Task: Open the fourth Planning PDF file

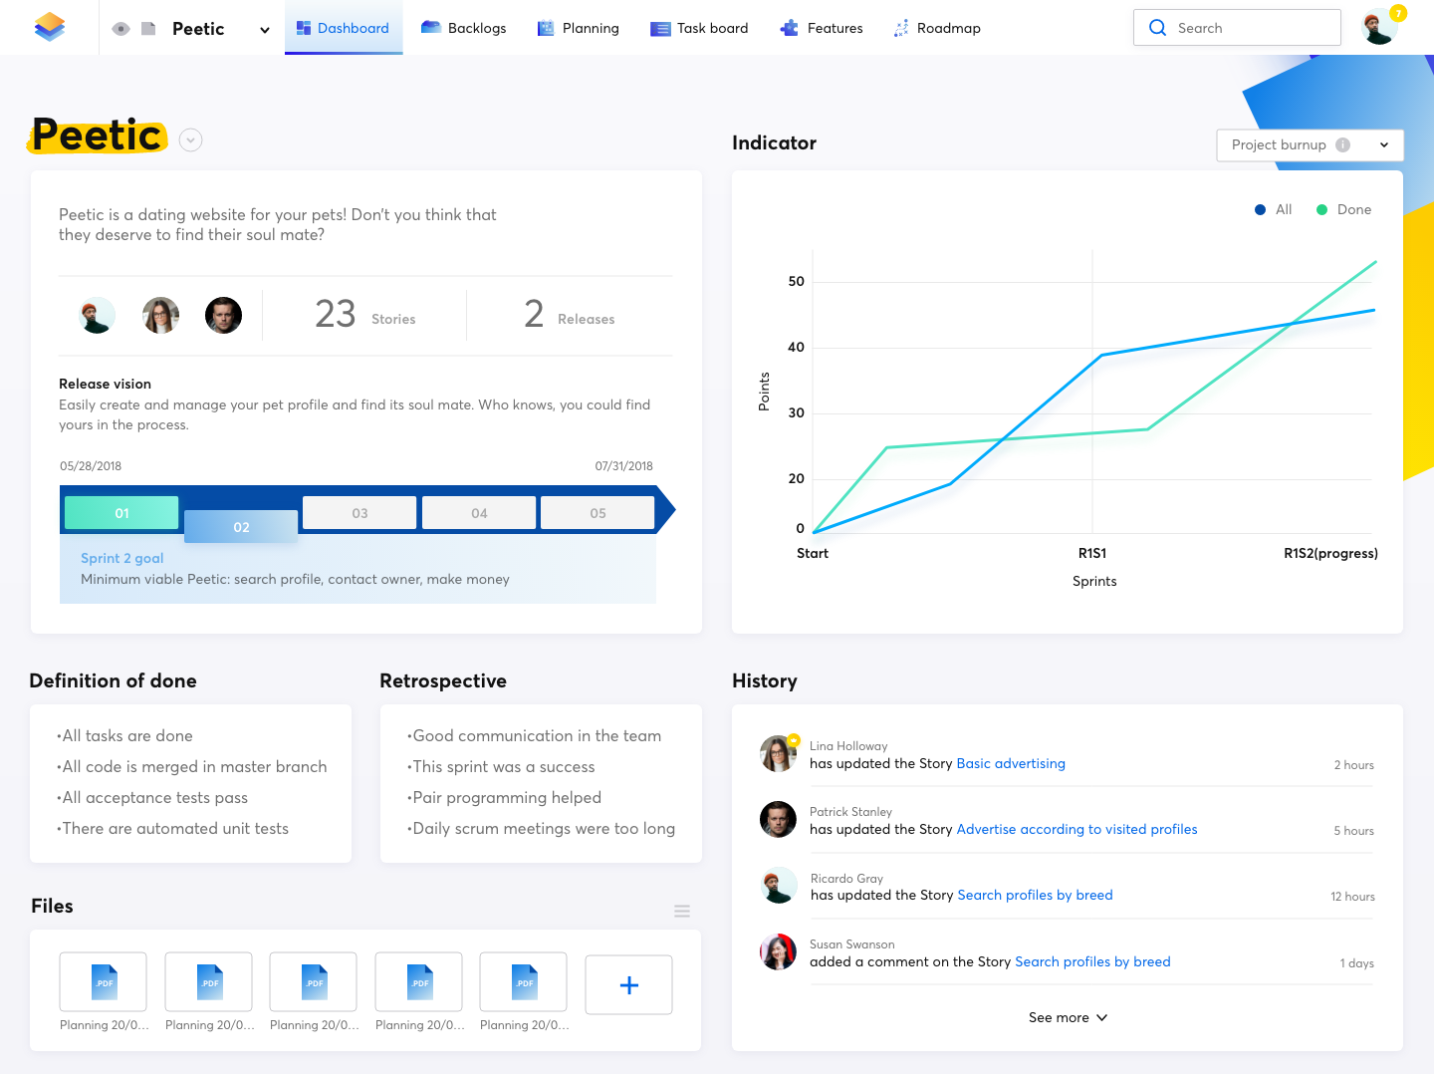Action: click(419, 982)
